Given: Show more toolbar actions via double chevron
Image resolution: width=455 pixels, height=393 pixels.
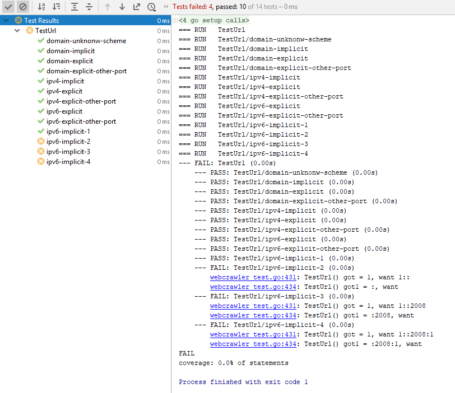Looking at the screenshot, I should point(166,6).
